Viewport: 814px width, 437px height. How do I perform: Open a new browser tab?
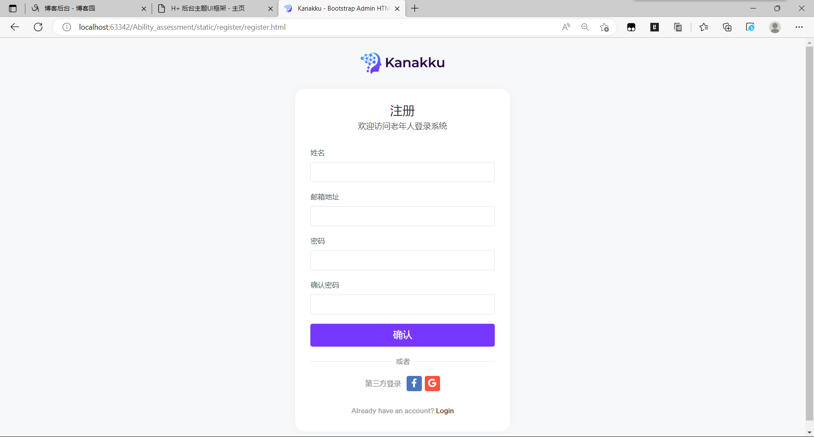pyautogui.click(x=415, y=8)
